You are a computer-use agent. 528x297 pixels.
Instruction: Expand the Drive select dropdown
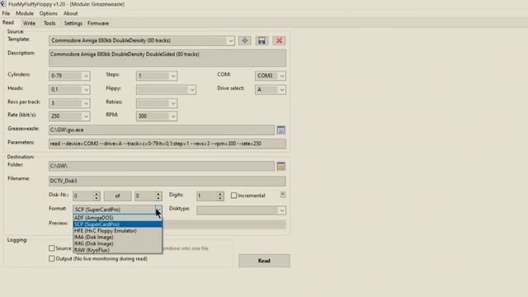pos(282,90)
